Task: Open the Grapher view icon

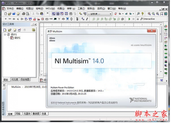Action: pos(66,14)
